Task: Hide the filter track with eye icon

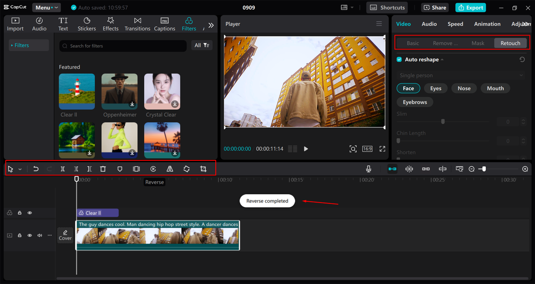Action: (x=30, y=213)
